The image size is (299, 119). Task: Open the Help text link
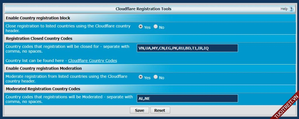[284, 9]
